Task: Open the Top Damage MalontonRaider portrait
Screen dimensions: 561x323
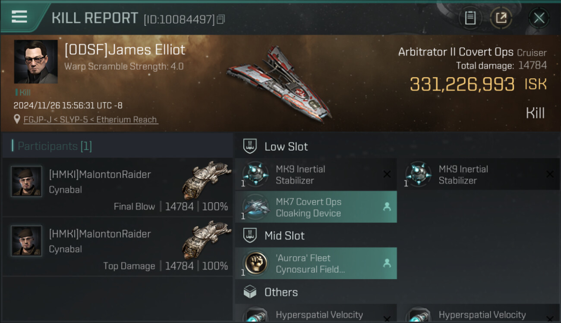Action: point(26,241)
